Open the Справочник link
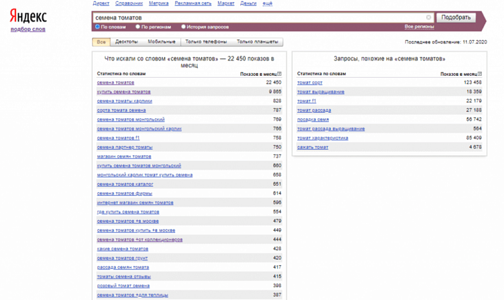 [x=129, y=3]
